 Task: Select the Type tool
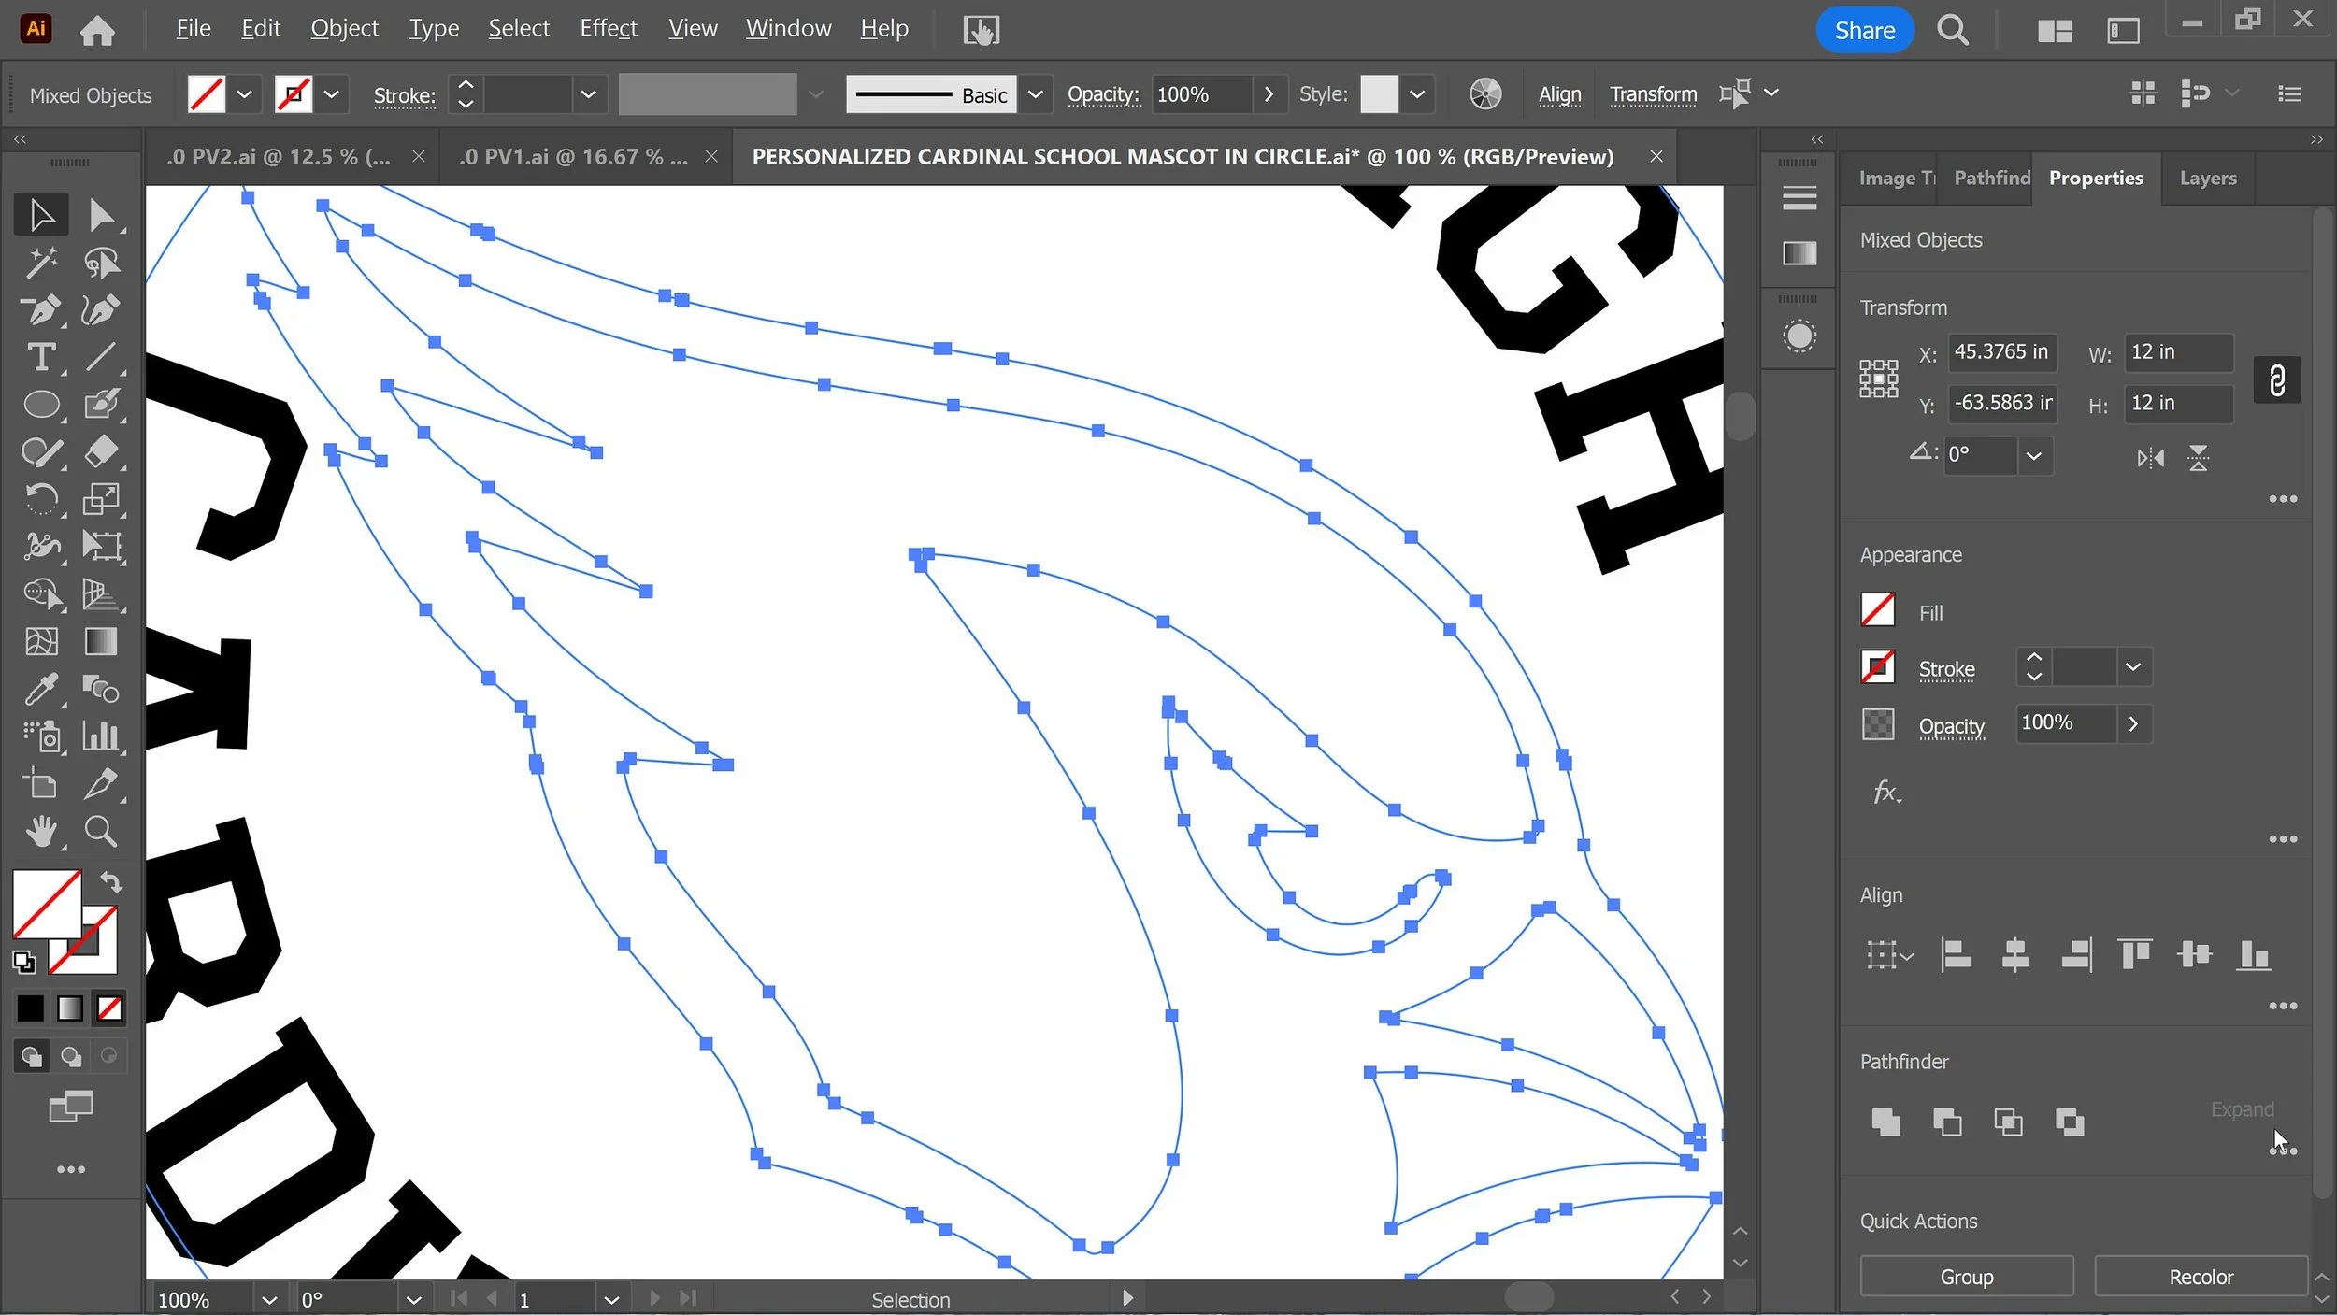pos(40,357)
